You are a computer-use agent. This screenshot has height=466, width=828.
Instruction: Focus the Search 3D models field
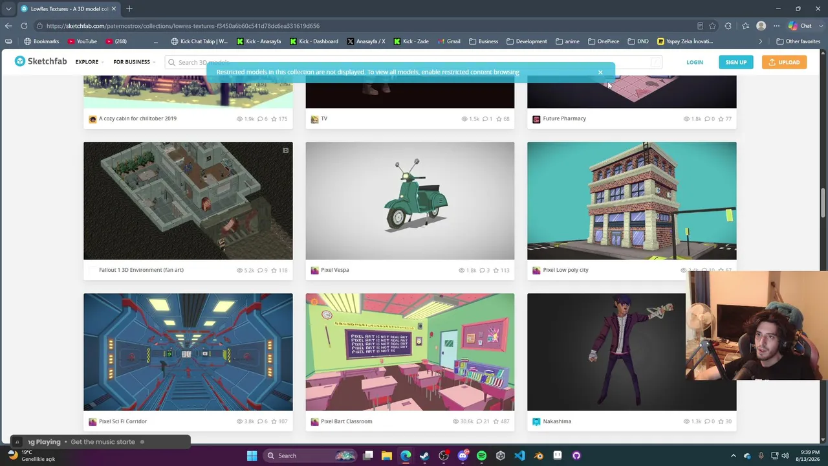pos(414,62)
